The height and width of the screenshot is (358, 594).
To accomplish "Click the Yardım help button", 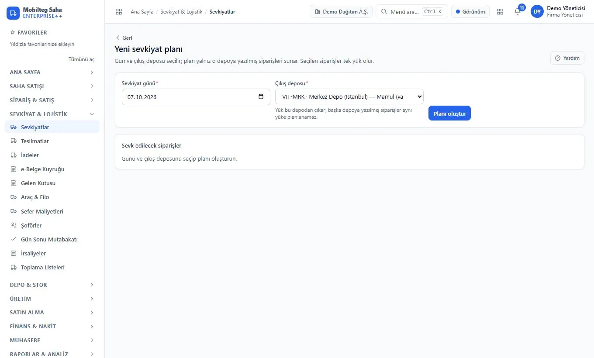I will pos(567,58).
